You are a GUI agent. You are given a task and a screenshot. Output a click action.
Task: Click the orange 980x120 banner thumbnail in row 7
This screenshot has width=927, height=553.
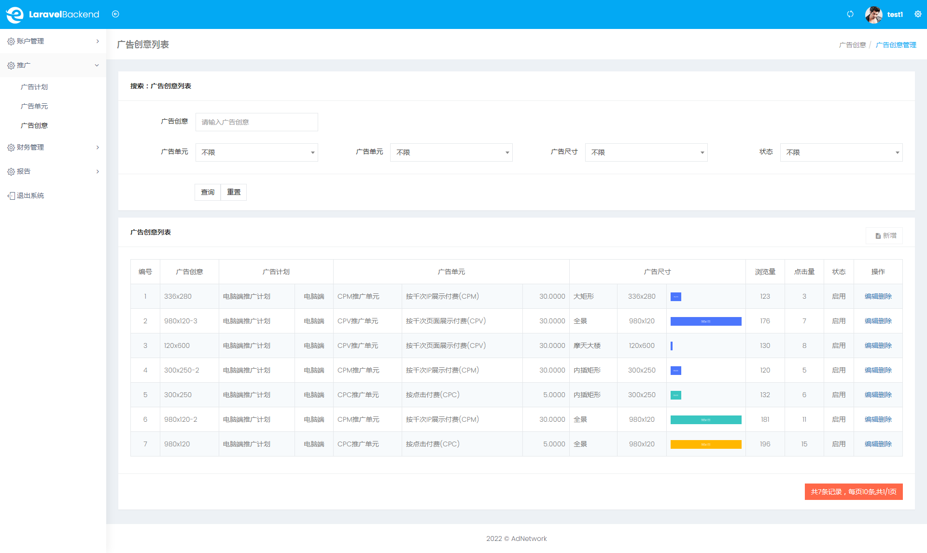706,444
